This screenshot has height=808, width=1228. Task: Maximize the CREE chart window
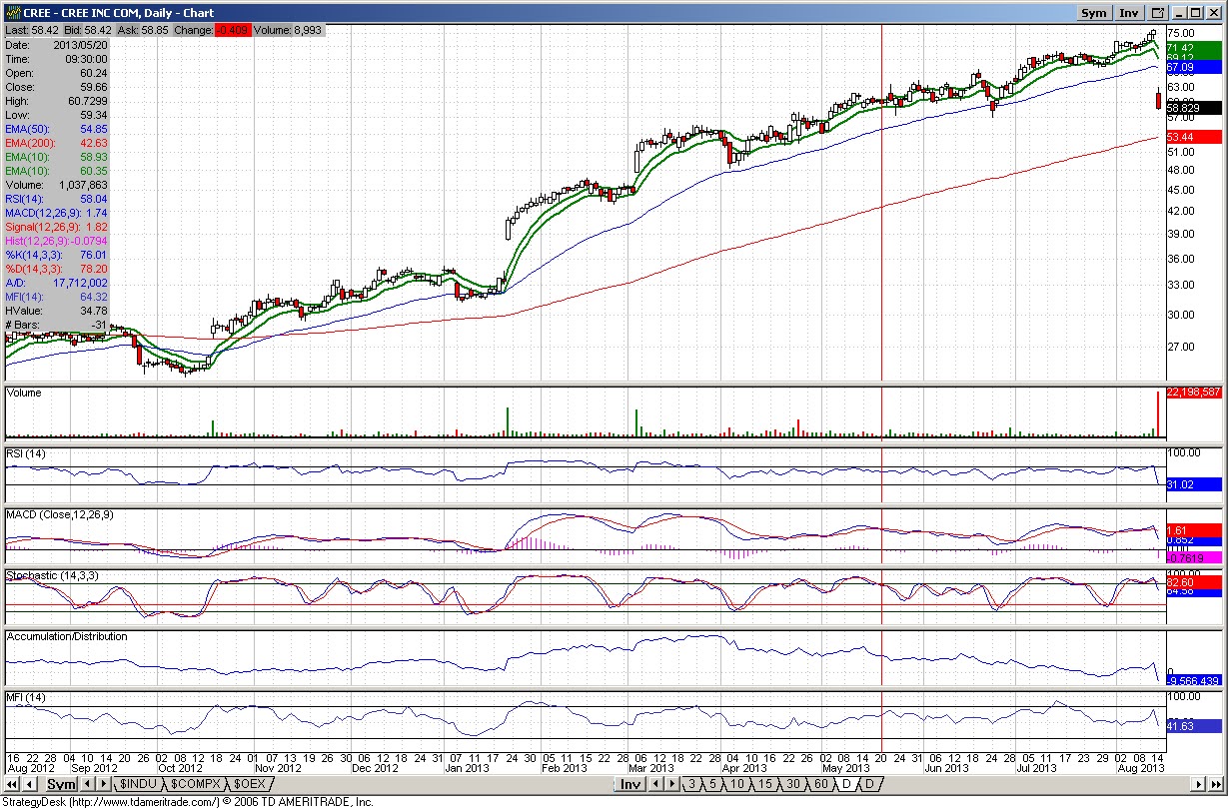(x=1196, y=12)
